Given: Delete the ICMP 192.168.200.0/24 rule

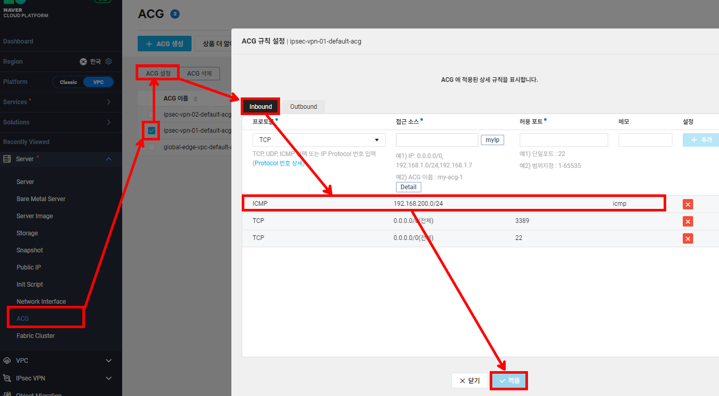Looking at the screenshot, I should (x=688, y=204).
